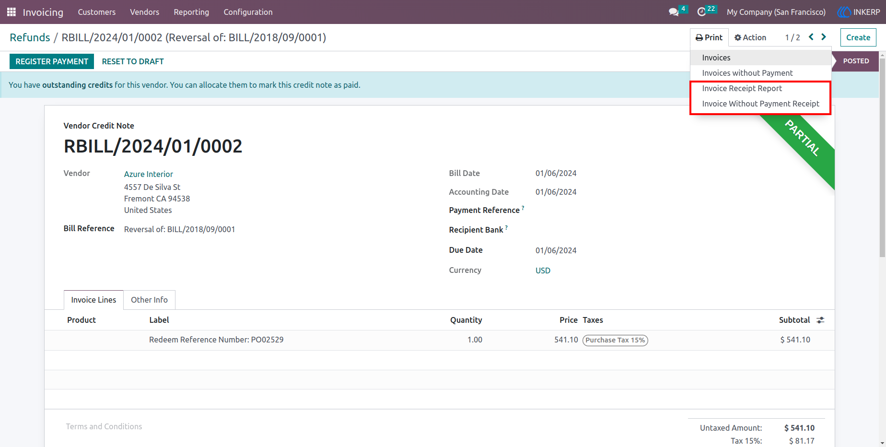The width and height of the screenshot is (886, 447).
Task: Click the Terms and Conditions field
Action: 104,426
